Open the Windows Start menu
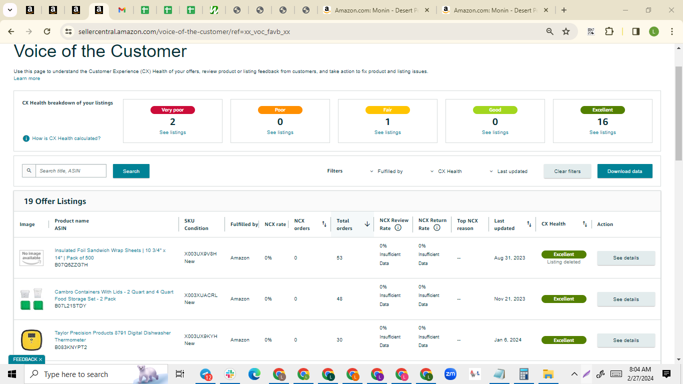This screenshot has height=384, width=683. 12,374
